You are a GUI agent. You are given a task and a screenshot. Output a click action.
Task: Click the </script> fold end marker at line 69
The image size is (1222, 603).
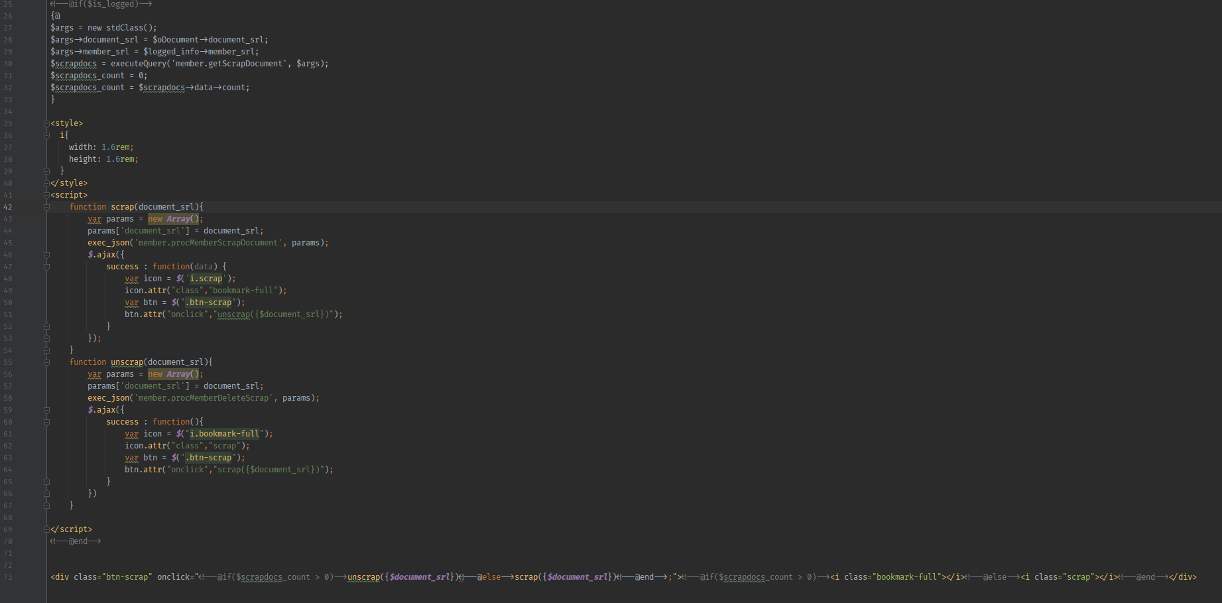coord(46,529)
